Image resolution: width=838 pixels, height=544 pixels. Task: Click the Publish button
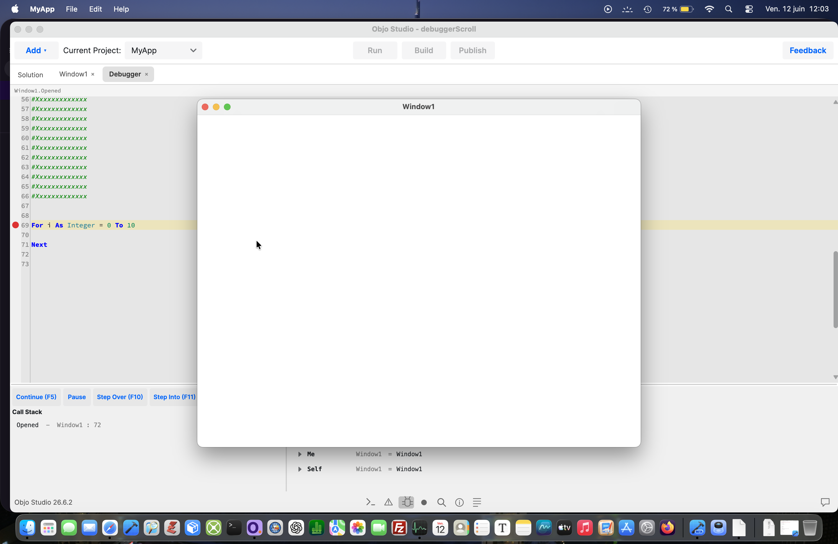(472, 50)
